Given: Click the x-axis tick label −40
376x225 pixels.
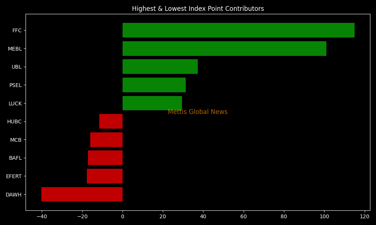Looking at the screenshot, I should point(42,217).
